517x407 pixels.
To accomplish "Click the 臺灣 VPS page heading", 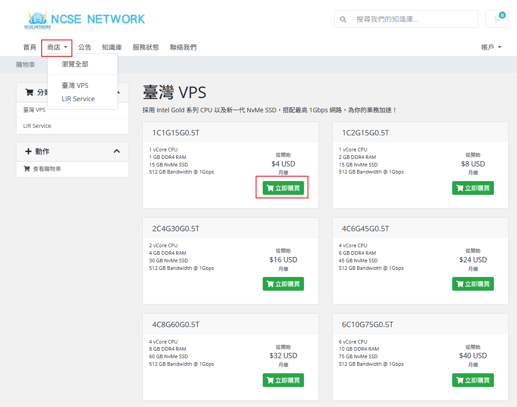I will (x=174, y=92).
